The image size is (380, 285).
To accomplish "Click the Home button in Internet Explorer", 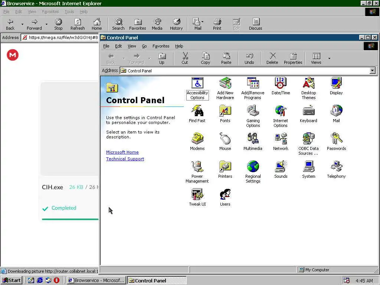I will click(x=97, y=24).
